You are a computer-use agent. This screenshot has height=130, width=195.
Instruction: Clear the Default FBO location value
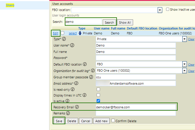(x=191, y=64)
